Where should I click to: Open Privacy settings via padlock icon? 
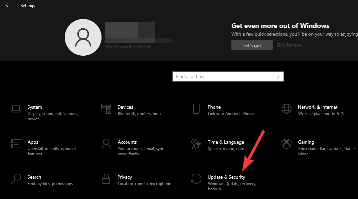[x=106, y=179]
